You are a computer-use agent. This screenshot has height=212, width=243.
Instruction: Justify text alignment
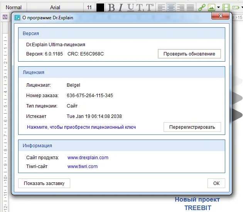[191, 7]
